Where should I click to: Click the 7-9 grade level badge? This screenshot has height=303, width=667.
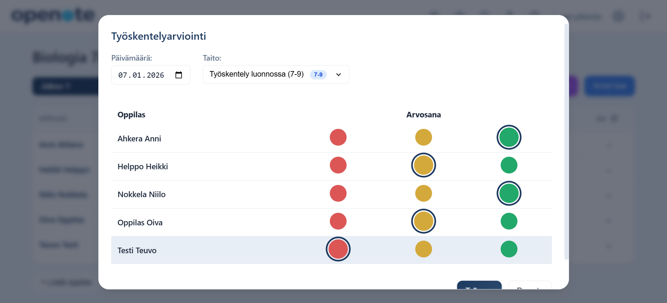[x=318, y=75]
